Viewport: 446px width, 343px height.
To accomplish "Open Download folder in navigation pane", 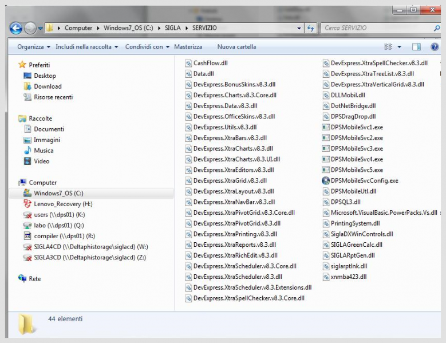I will click(x=48, y=86).
